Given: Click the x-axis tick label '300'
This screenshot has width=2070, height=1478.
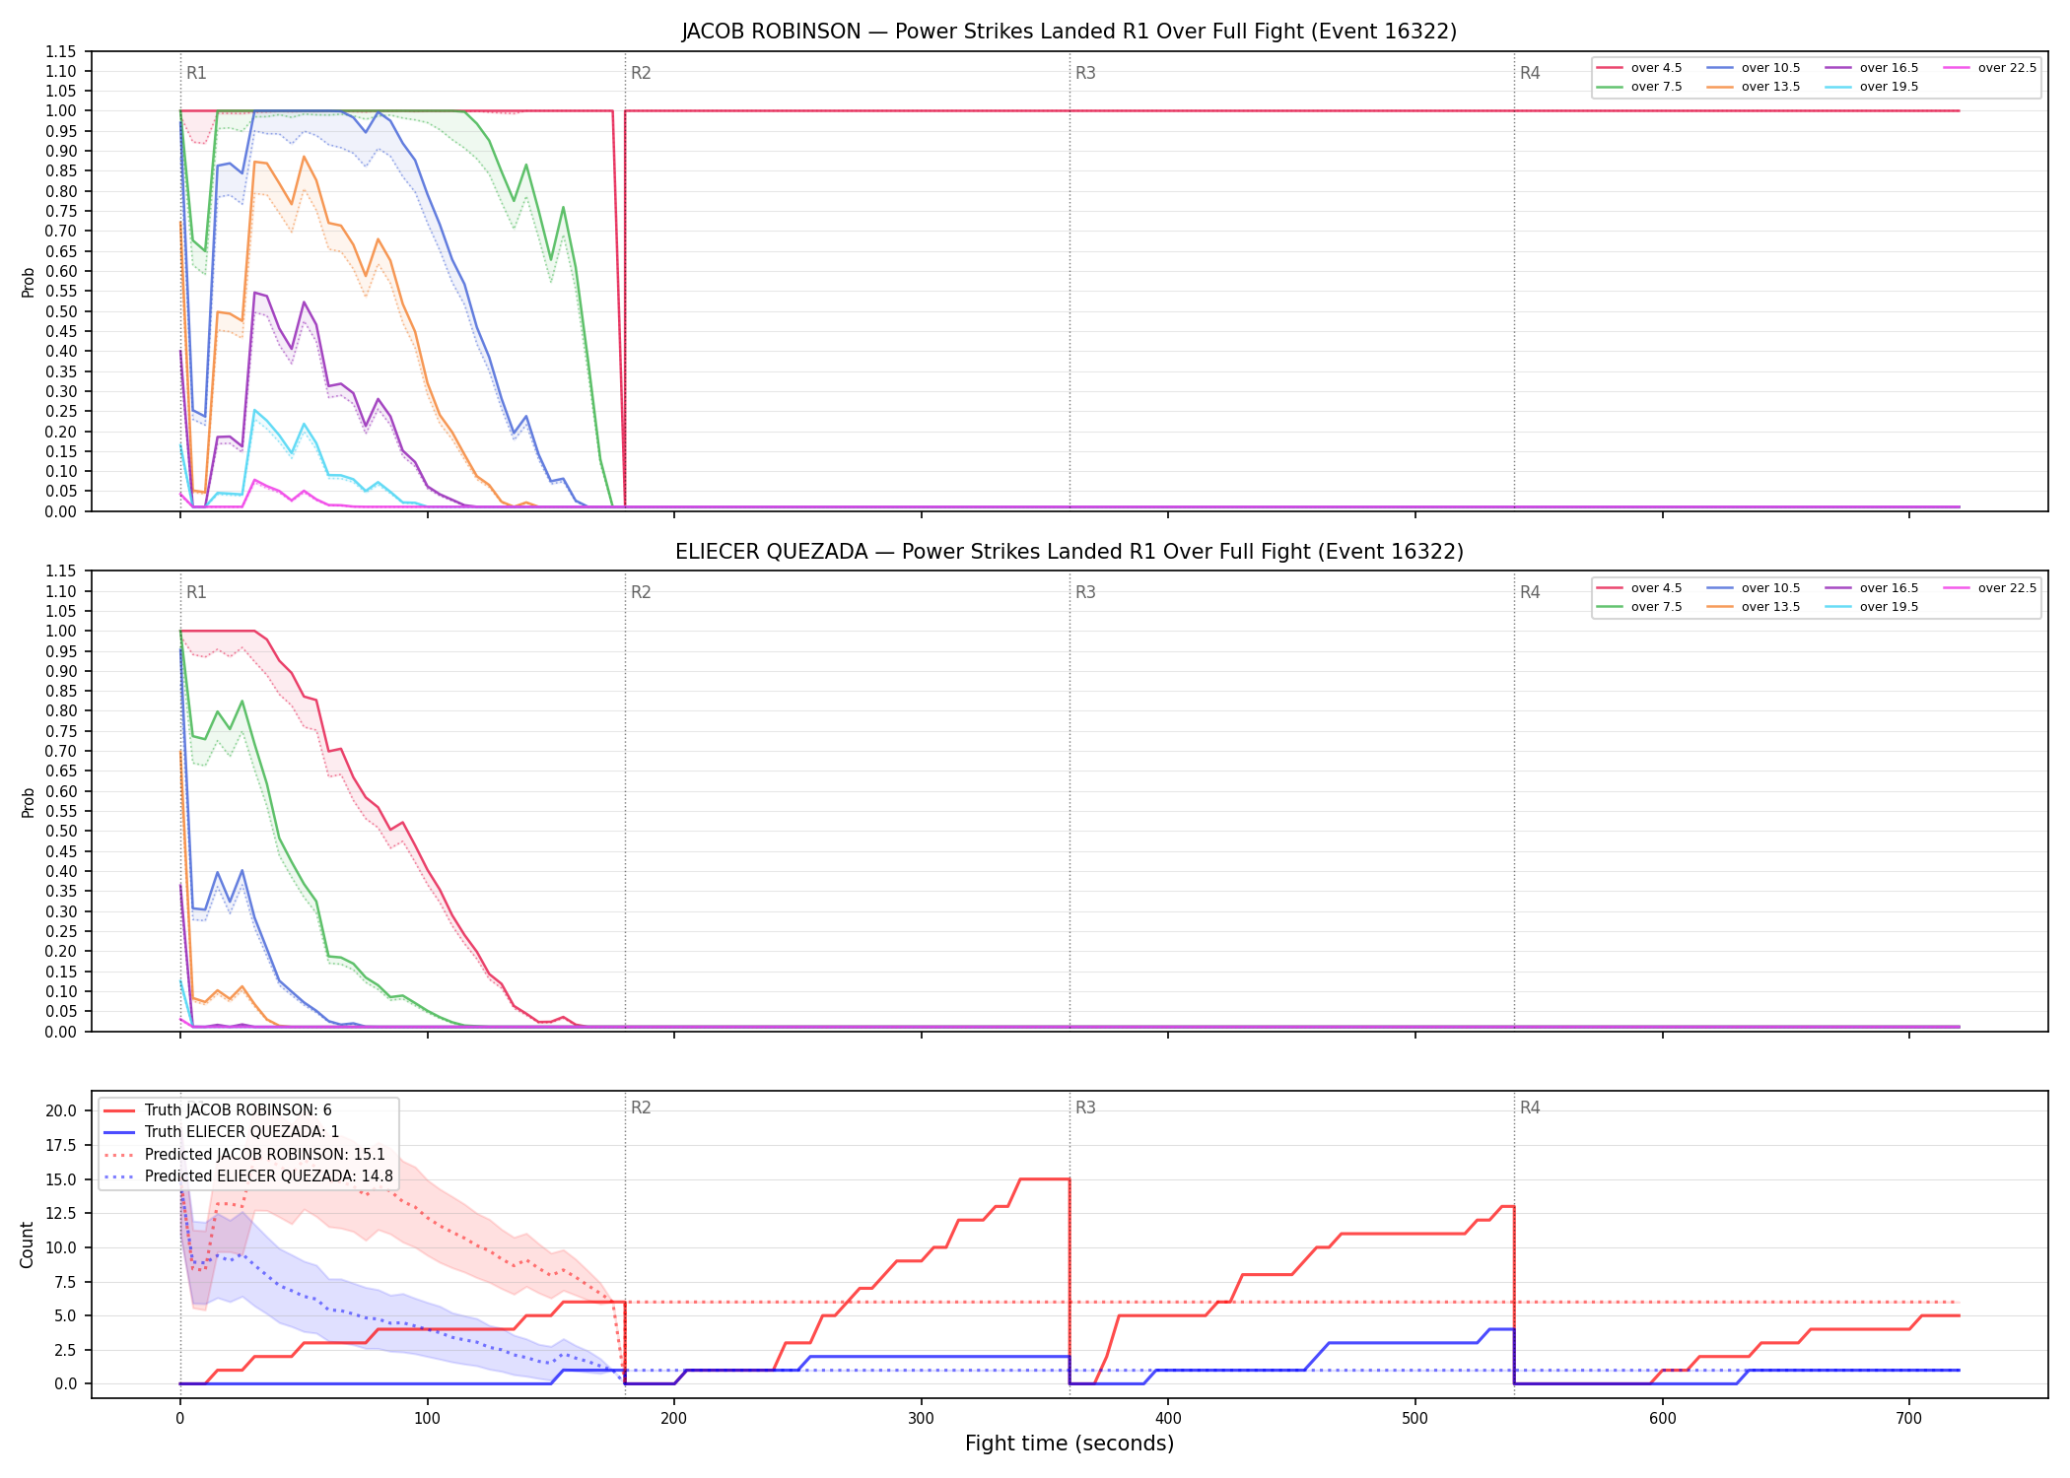Looking at the screenshot, I should (921, 1419).
